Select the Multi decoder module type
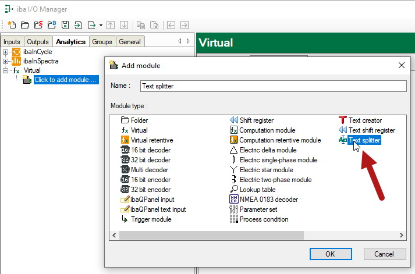 tap(150, 170)
